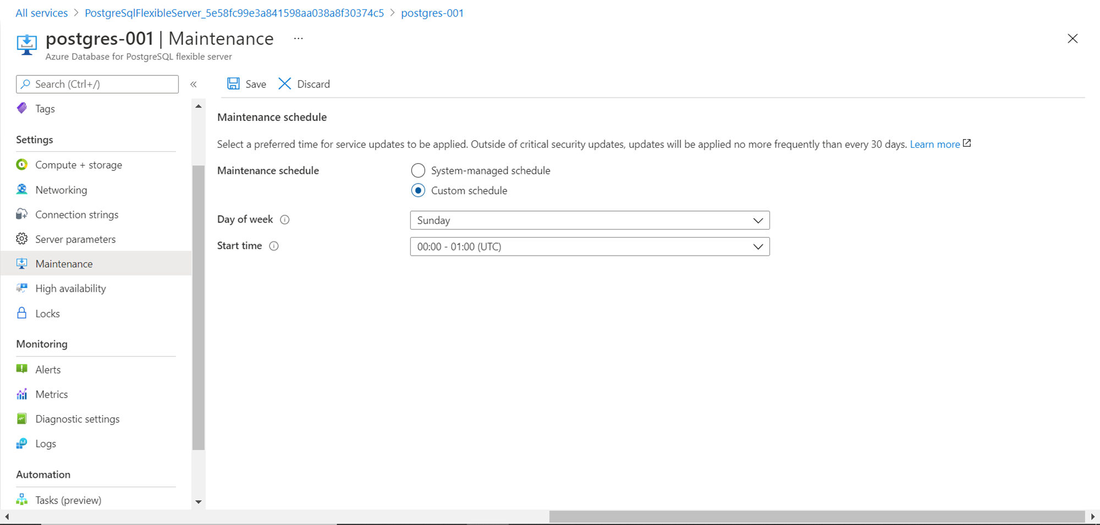Click the Tasks (preview) icon
1100x525 pixels.
pyautogui.click(x=22, y=499)
